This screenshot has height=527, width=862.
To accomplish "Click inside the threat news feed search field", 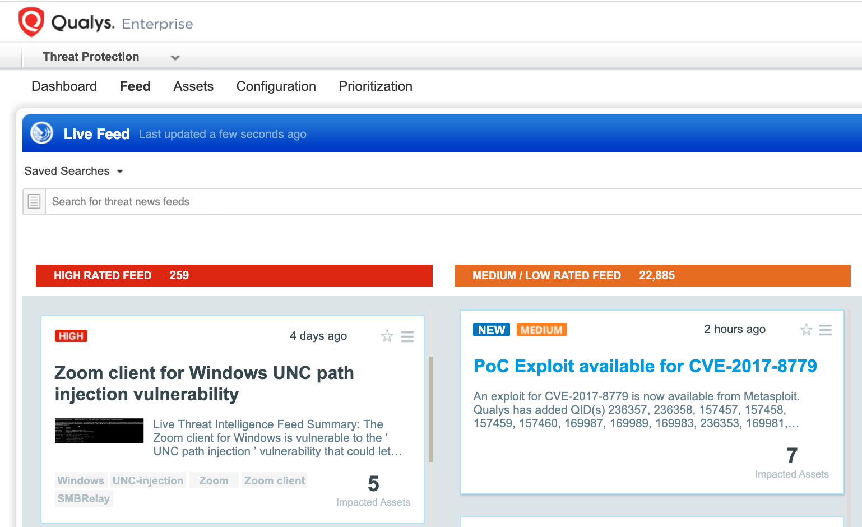I will coord(224,201).
